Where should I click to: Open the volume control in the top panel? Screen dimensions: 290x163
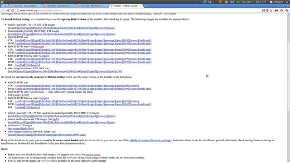[232, 2]
